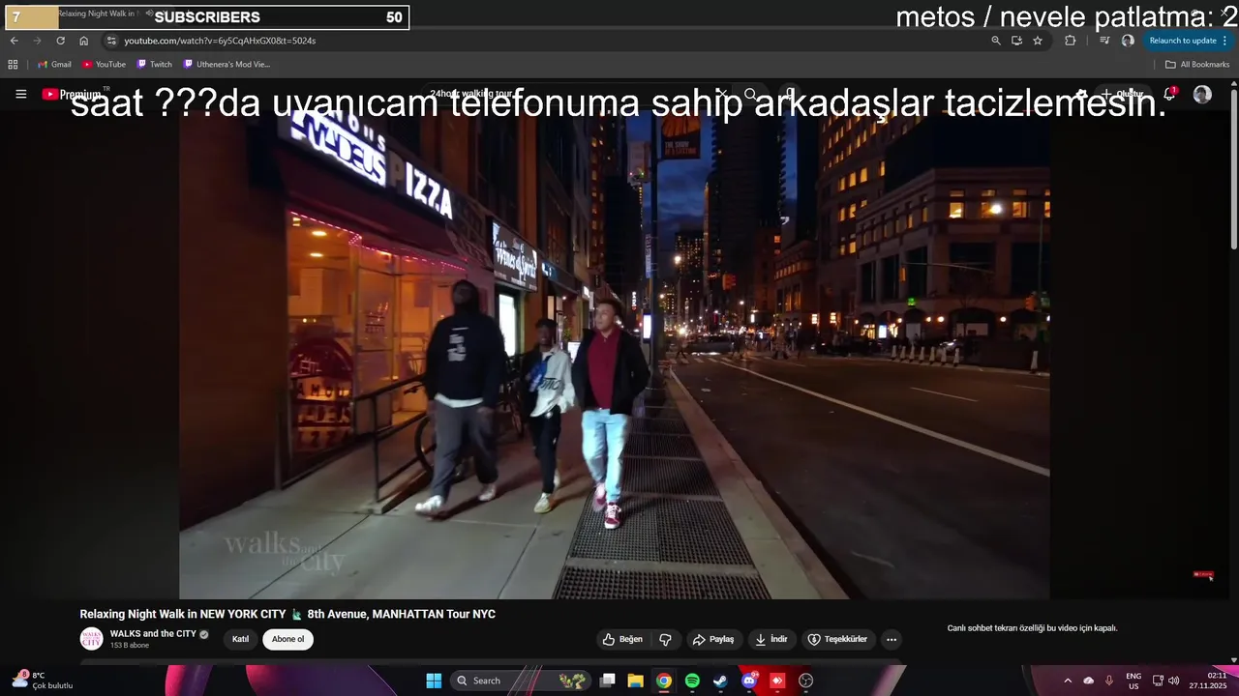Click the OneDrive cloud tray icon

(1088, 681)
